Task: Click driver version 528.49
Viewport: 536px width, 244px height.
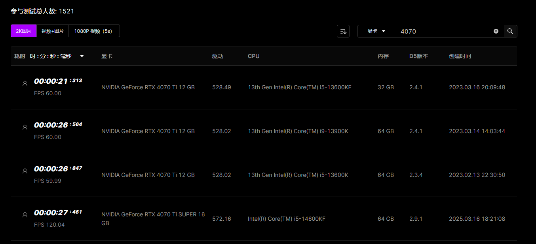Action: tap(222, 87)
